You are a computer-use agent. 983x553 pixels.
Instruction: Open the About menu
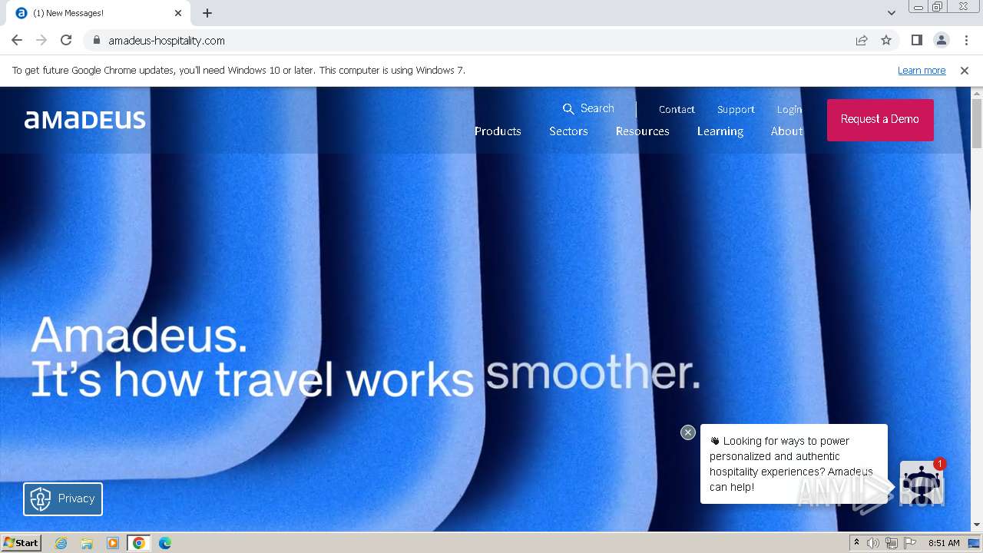(787, 131)
